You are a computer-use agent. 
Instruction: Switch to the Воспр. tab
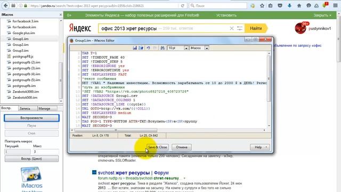[9, 108]
